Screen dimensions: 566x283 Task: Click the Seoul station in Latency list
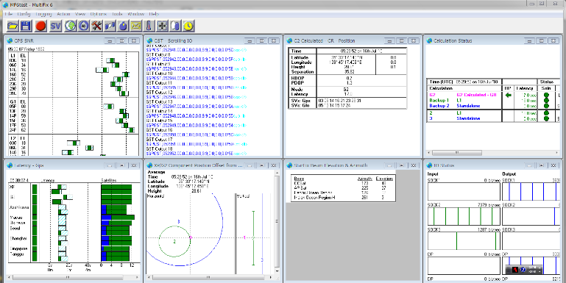coord(15,228)
